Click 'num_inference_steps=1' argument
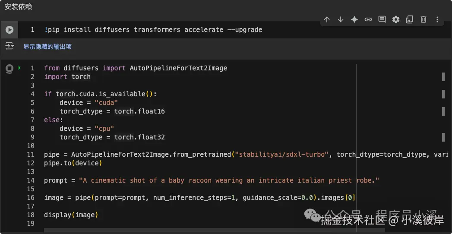 [x=194, y=198]
